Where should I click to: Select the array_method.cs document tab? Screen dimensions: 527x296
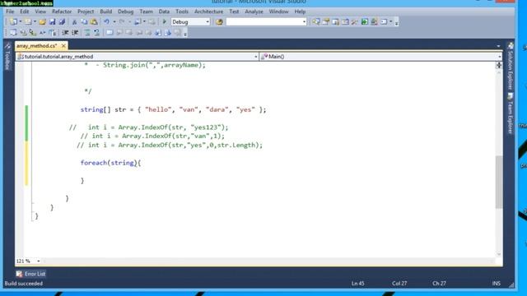(36, 46)
